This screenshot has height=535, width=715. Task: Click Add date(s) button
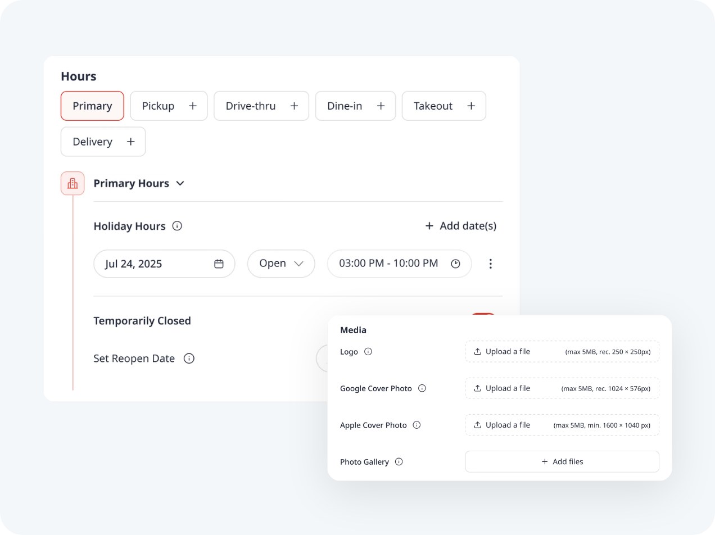click(x=461, y=226)
